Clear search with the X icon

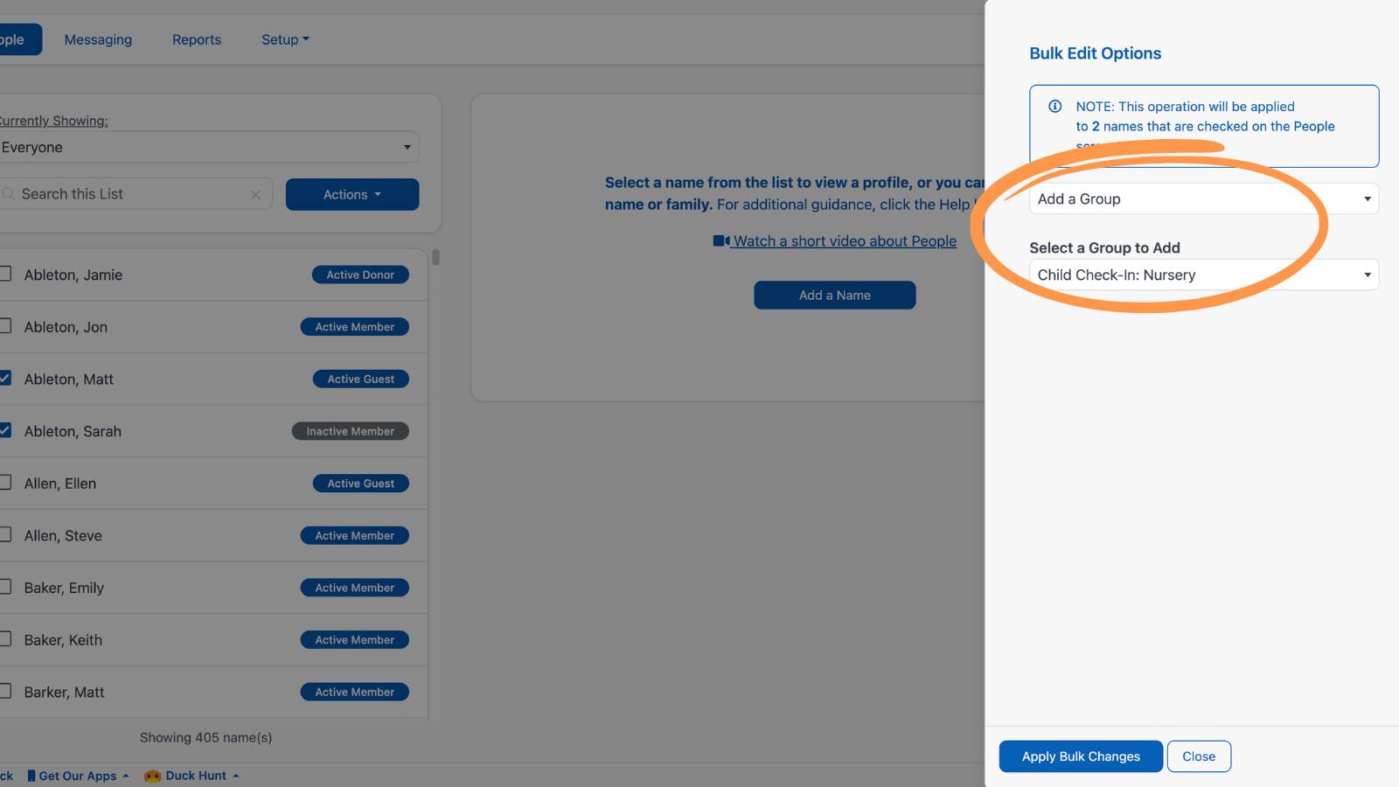click(255, 195)
